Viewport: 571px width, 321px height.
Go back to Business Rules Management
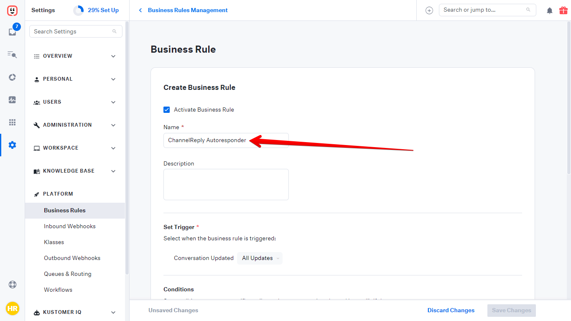coord(184,10)
